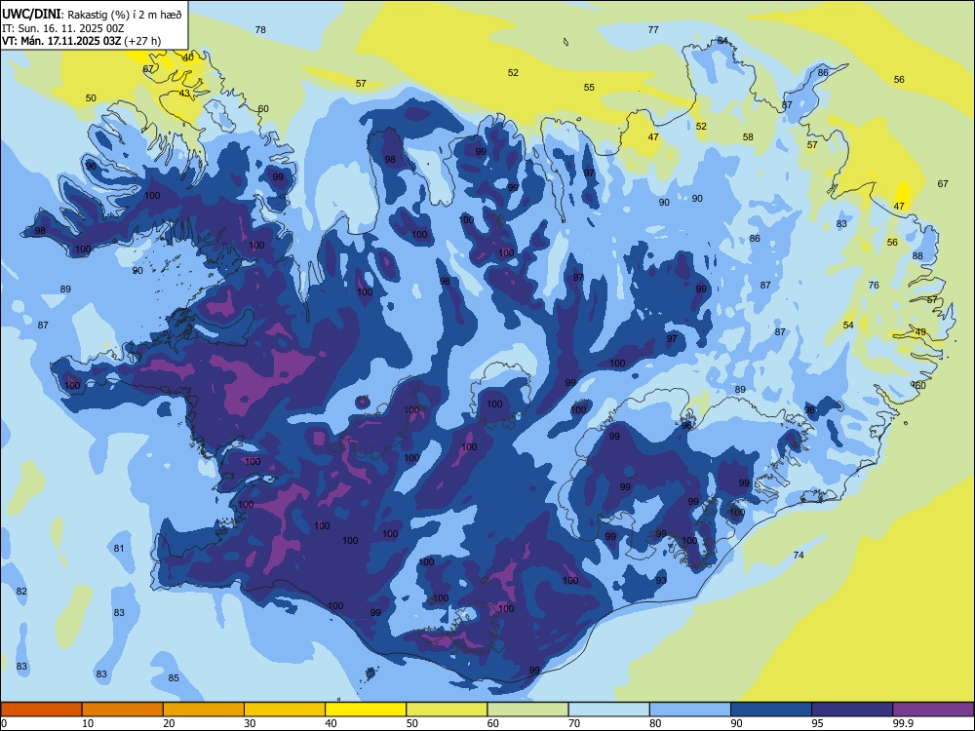
Task: Click the bright yellow 40–50 legend swatch
Action: 366,710
